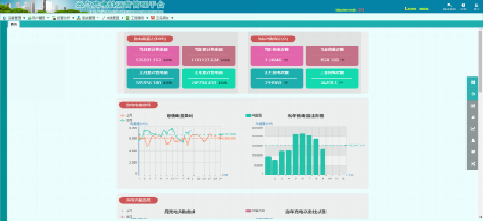The height and width of the screenshot is (221, 484).
Task: Click the person icon in right sidebar
Action: [x=472, y=141]
